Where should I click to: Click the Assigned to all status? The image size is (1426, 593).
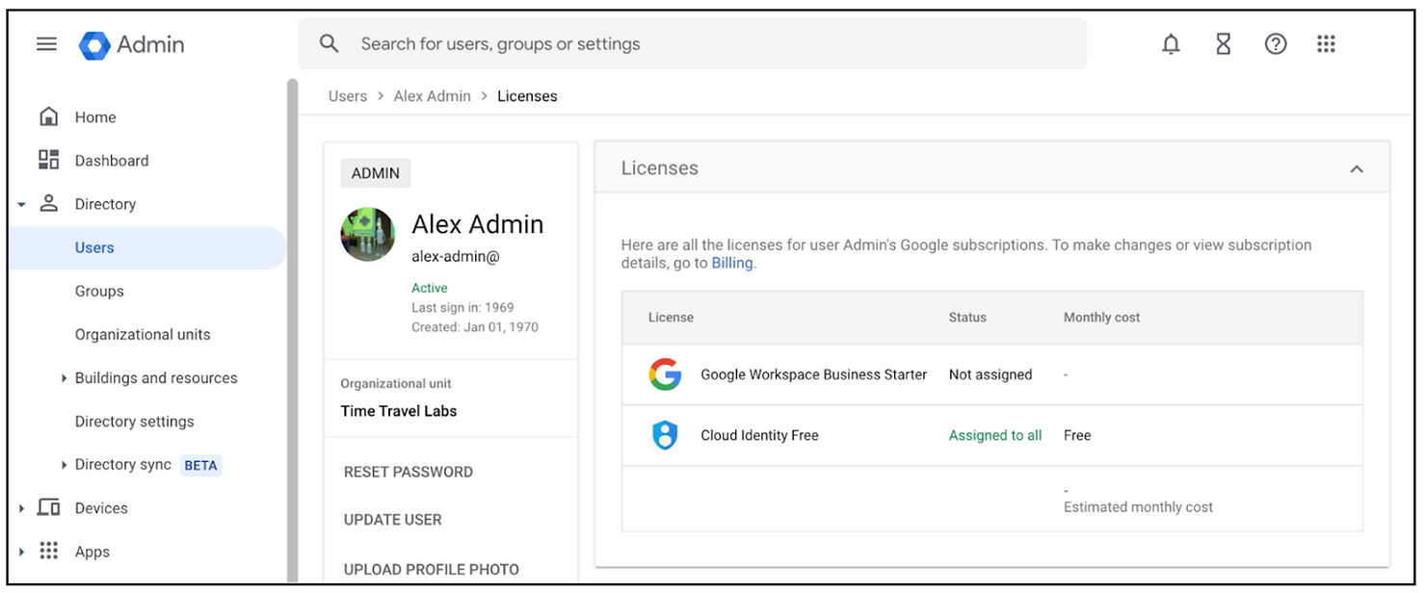pyautogui.click(x=995, y=435)
